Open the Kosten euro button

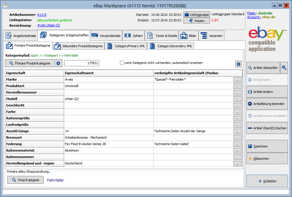197,21
